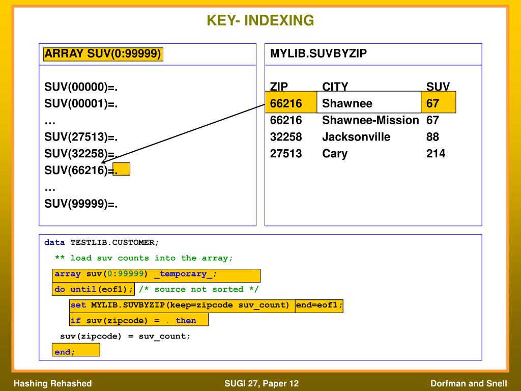The width and height of the screenshot is (521, 391).
Task: Click the suv(zipcode) = suv_count; assignment line
Action: pos(125,336)
